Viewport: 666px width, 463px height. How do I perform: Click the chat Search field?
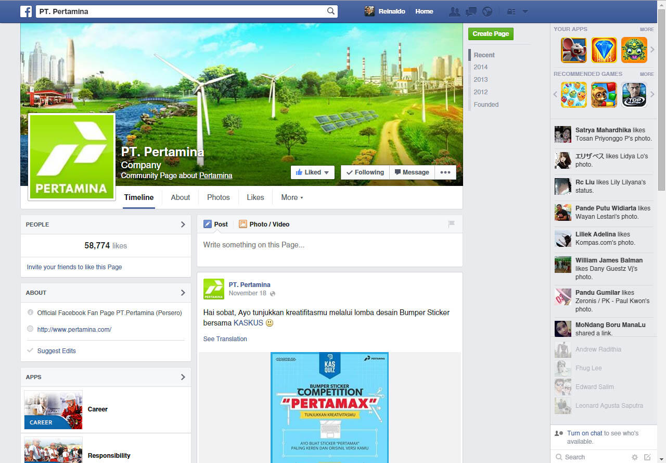(x=591, y=457)
